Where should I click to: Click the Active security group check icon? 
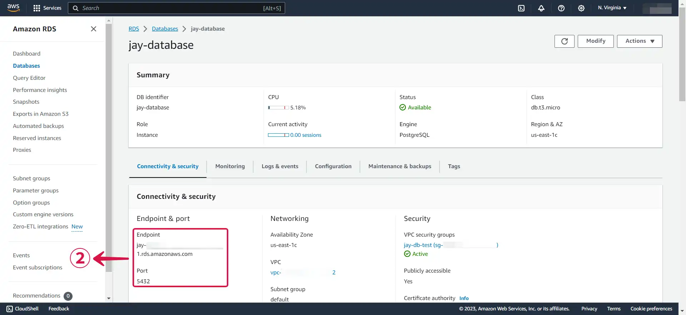click(407, 254)
